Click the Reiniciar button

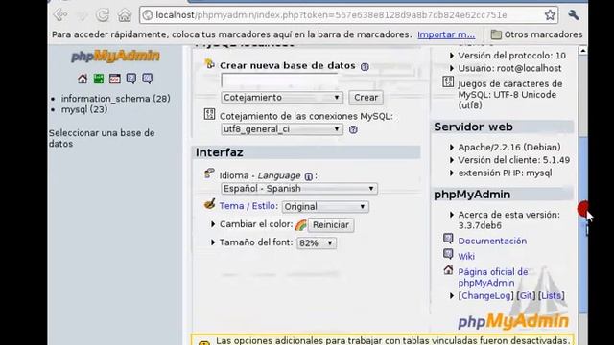coord(331,225)
